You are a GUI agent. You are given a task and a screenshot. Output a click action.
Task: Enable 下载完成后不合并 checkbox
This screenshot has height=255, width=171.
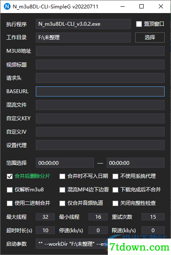pos(115,190)
